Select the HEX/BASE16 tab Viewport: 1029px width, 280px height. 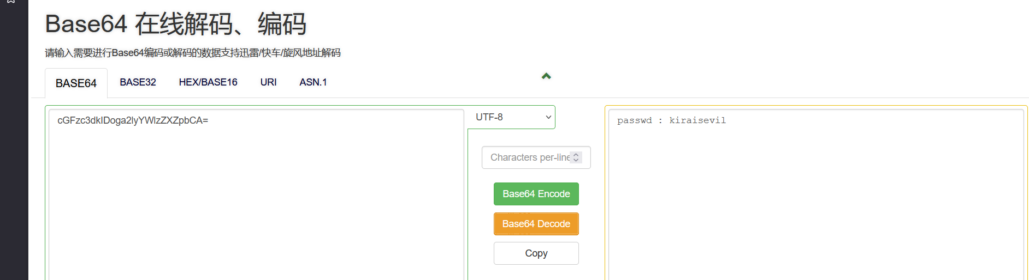point(208,82)
